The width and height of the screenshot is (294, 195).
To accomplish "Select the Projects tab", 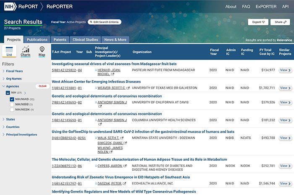I will (14, 40).
